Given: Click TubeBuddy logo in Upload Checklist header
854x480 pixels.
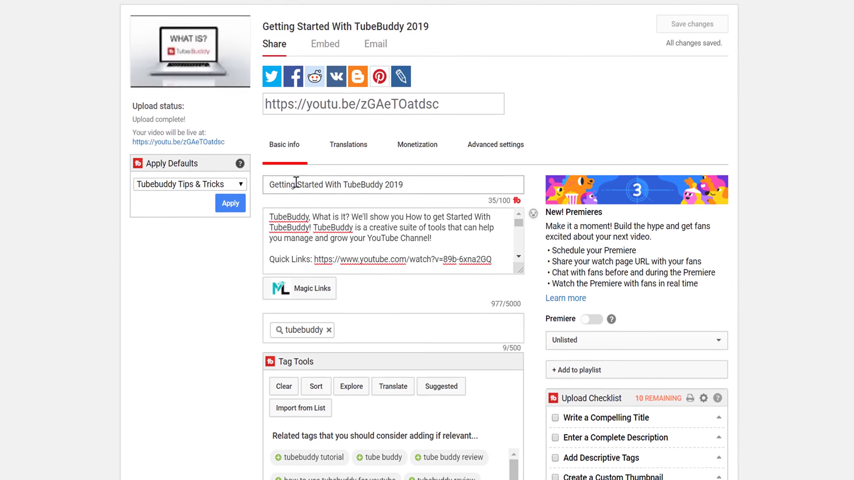Looking at the screenshot, I should (553, 398).
